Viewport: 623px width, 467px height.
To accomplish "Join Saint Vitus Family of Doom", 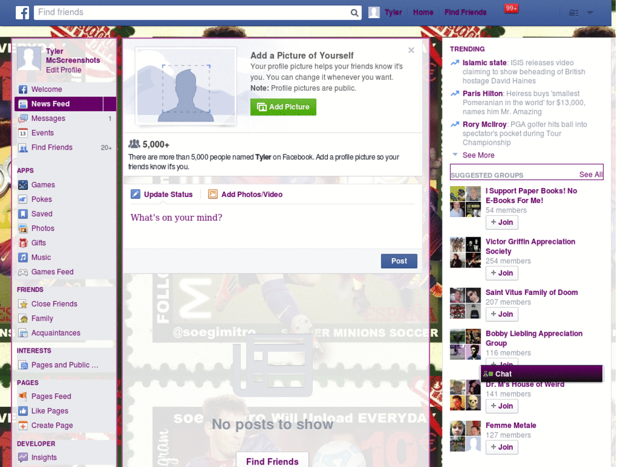I will tap(502, 314).
